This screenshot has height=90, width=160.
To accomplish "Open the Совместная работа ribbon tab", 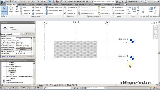I will tap(80, 4).
